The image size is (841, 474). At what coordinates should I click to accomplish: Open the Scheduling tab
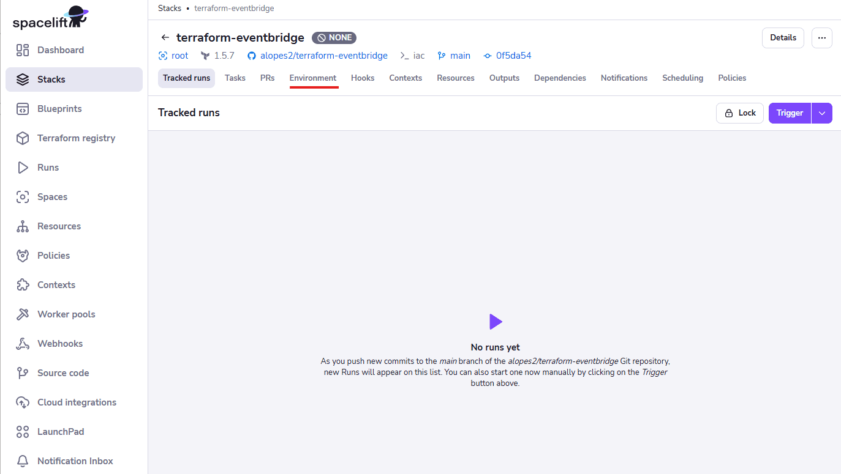coord(682,78)
